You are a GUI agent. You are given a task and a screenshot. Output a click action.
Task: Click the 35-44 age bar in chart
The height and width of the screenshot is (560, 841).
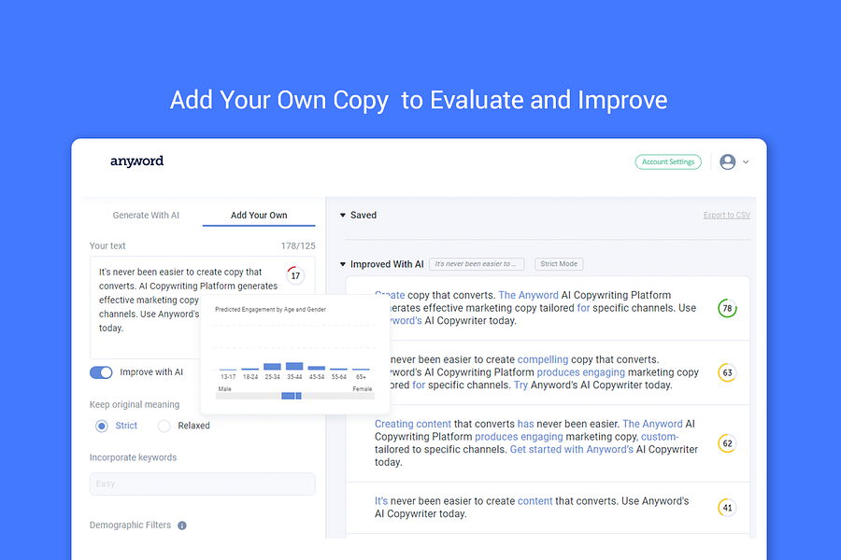tap(294, 366)
